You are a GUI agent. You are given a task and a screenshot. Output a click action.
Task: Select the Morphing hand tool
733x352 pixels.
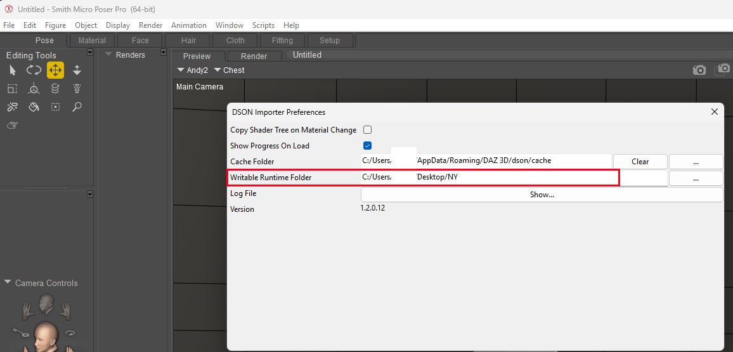13,126
